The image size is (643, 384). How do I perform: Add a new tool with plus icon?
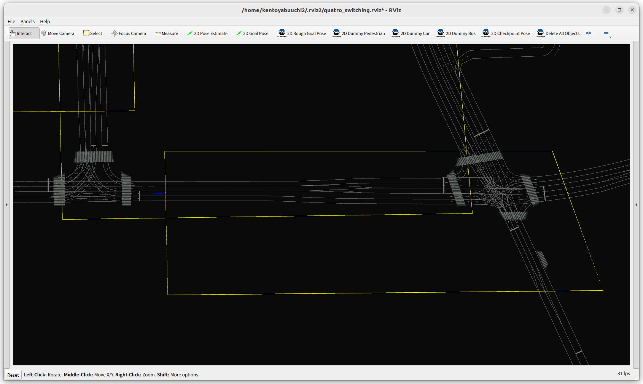pyautogui.click(x=589, y=33)
